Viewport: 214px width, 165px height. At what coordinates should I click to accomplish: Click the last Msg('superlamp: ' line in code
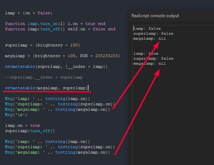coord(60,147)
